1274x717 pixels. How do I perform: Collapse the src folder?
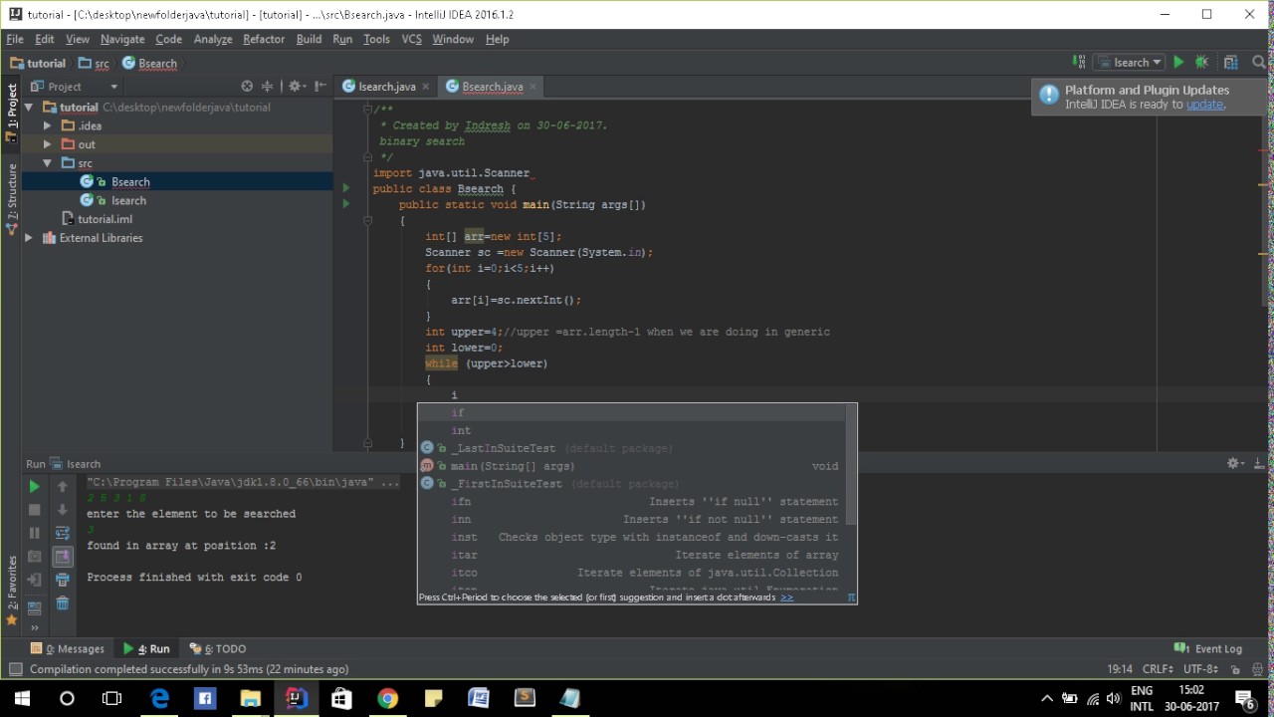point(47,163)
